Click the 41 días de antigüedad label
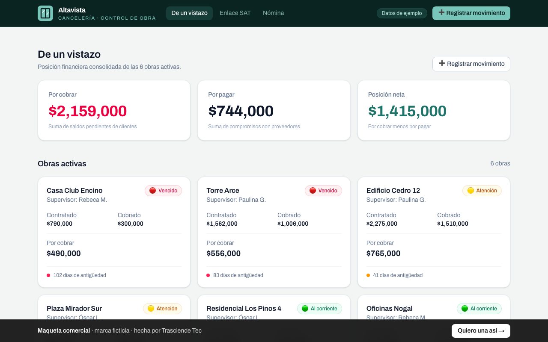 coord(398,275)
